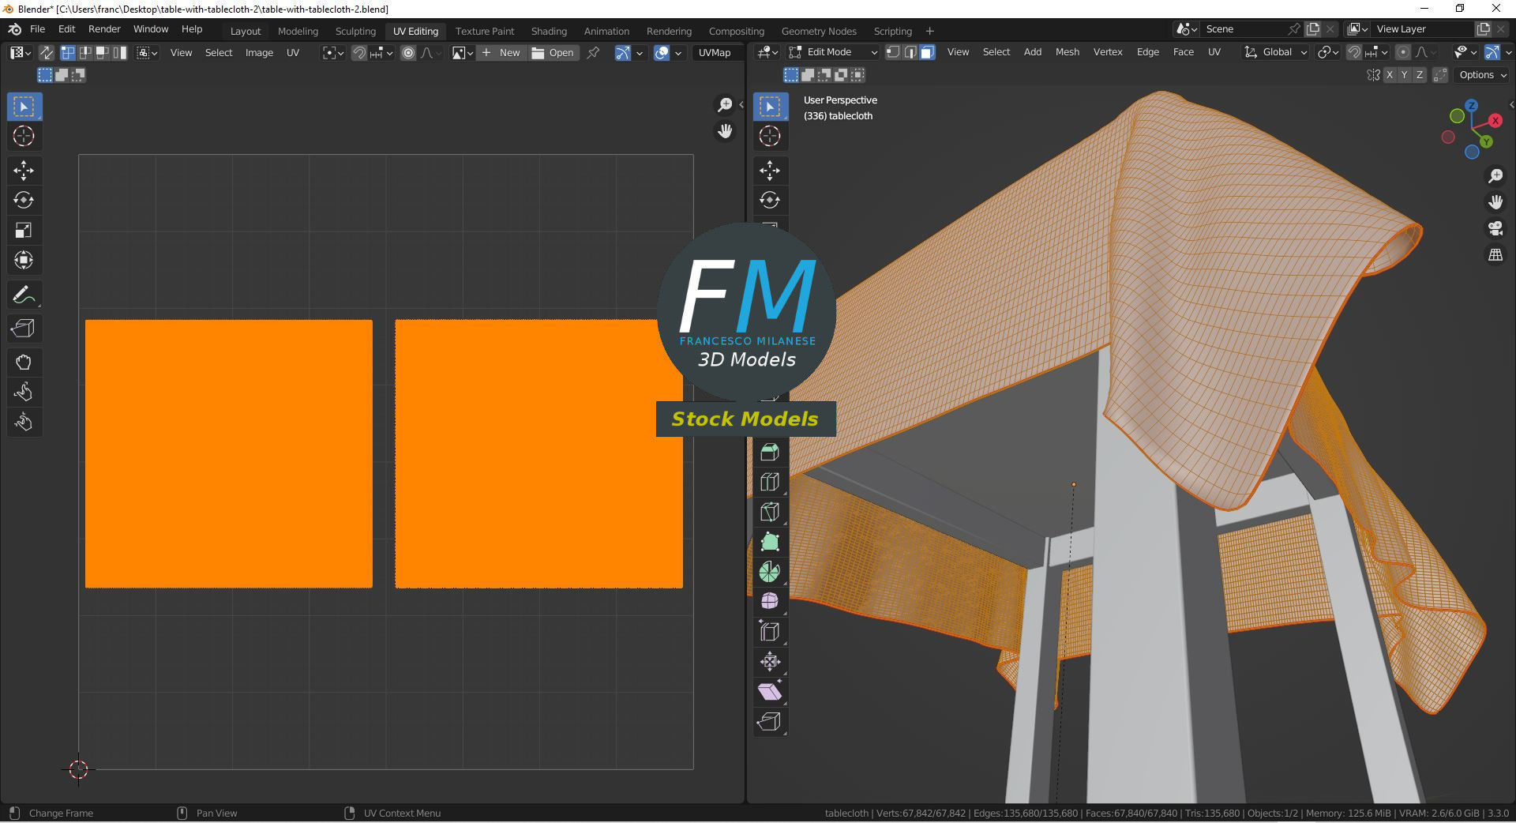Open the Edit Mode dropdown
Screen dimensions: 1516x823
click(833, 52)
